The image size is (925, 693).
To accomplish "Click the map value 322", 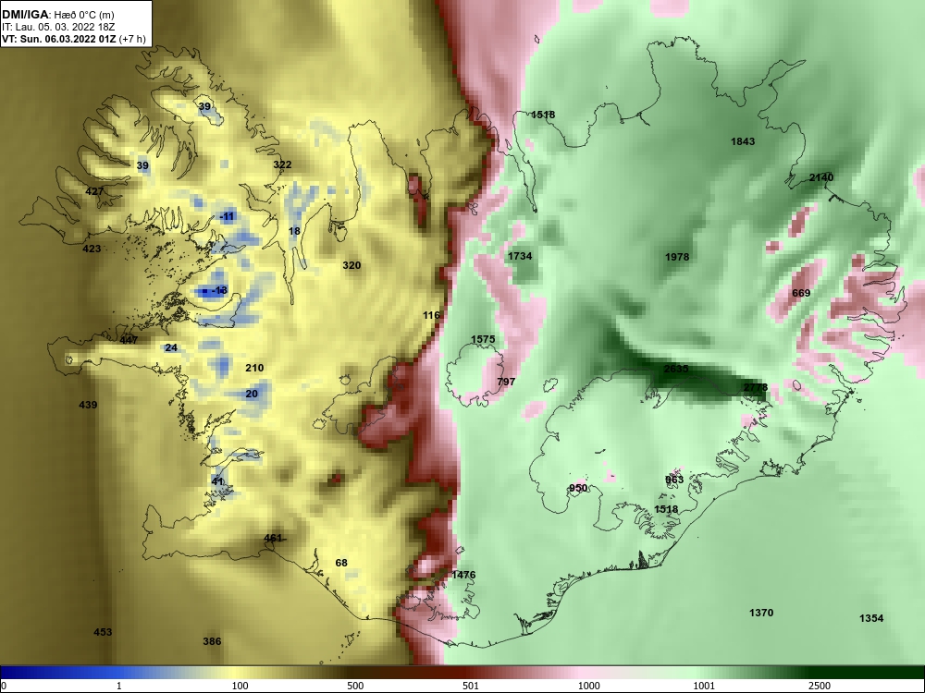I will point(282,164).
